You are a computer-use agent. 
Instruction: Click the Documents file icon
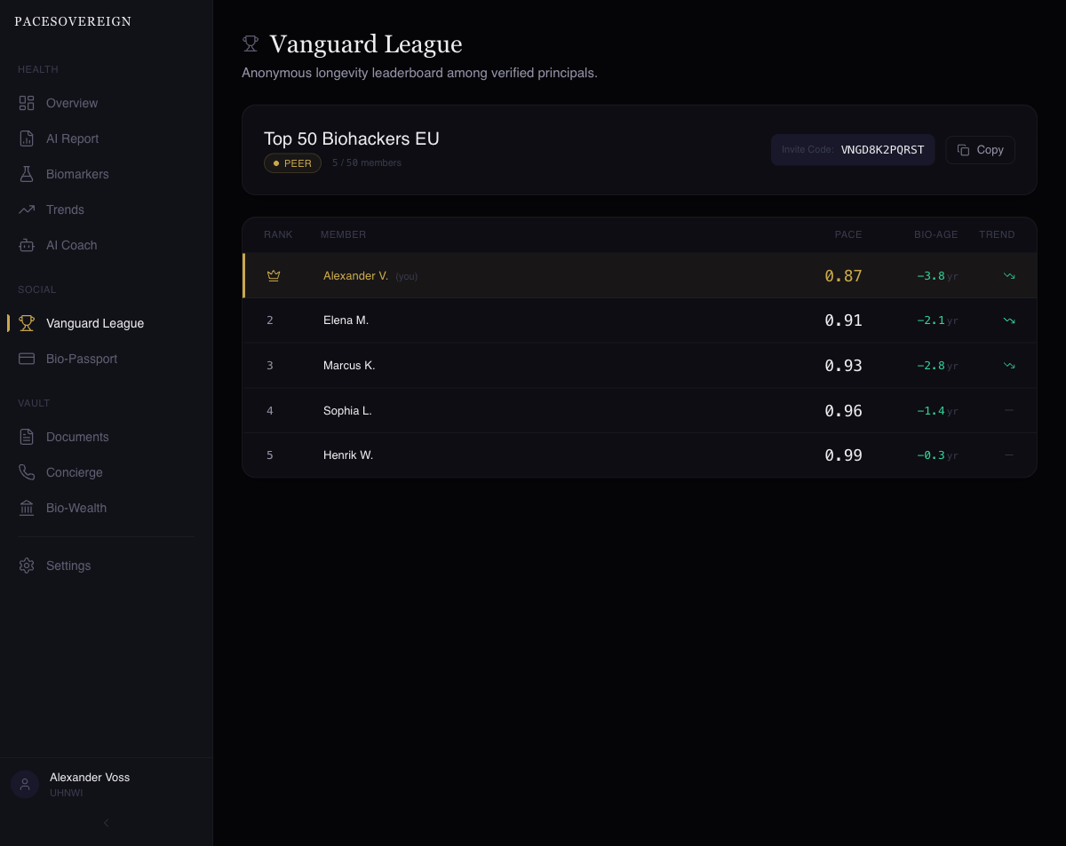(x=27, y=437)
